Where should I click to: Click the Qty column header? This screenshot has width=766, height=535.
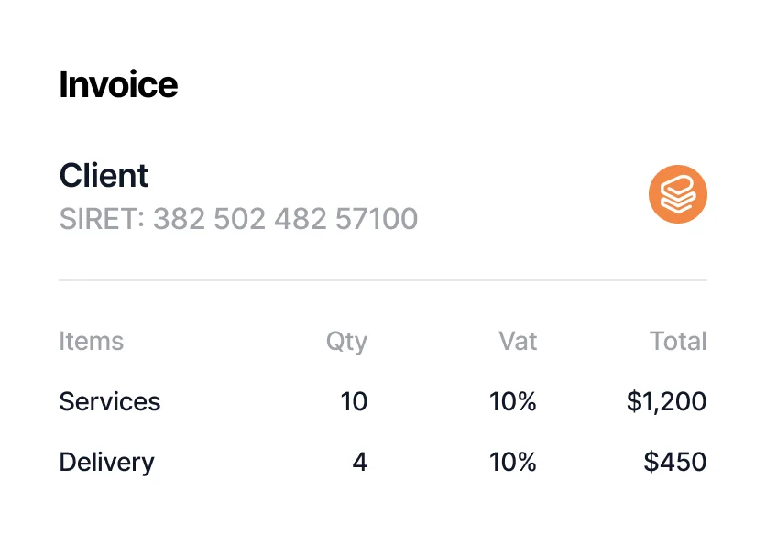click(346, 342)
